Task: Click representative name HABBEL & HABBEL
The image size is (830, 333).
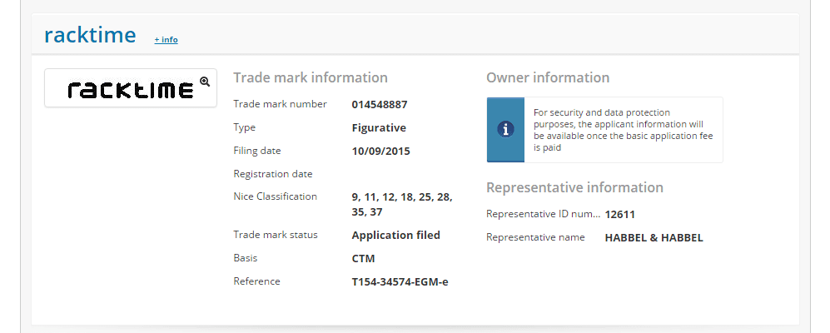Action: [654, 237]
